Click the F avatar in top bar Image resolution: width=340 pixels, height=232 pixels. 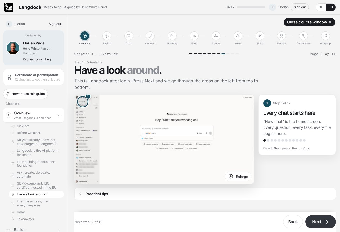coord(273,7)
